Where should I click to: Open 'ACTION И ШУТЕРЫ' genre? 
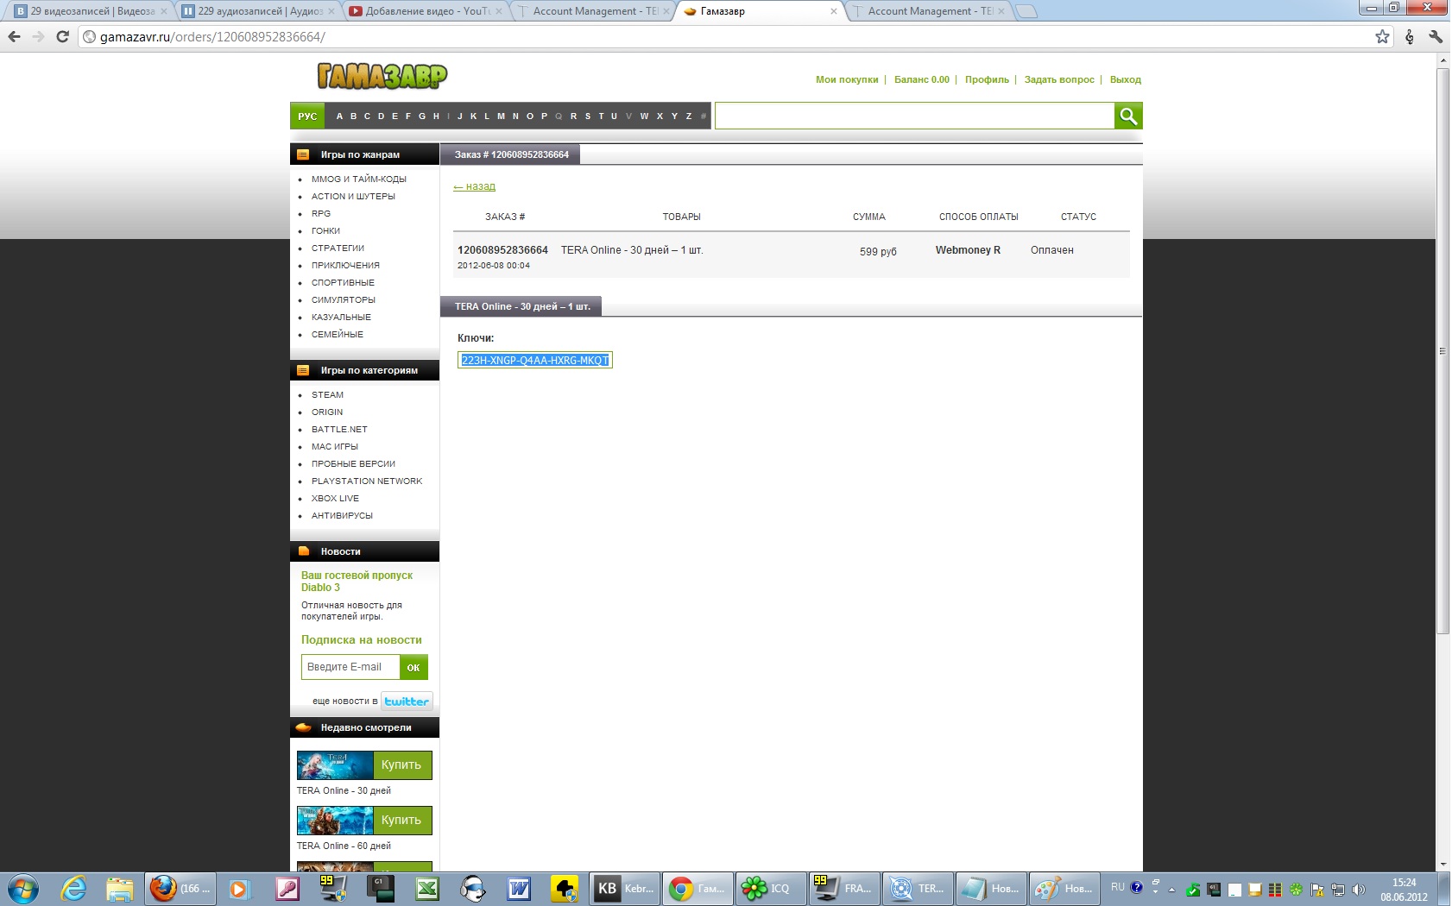pyautogui.click(x=353, y=197)
